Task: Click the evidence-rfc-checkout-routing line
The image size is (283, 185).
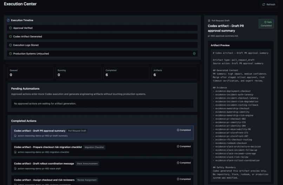Action: [232, 140]
